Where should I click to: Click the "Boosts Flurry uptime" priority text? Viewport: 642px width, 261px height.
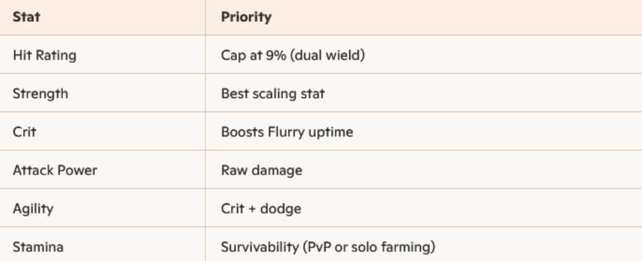point(287,132)
